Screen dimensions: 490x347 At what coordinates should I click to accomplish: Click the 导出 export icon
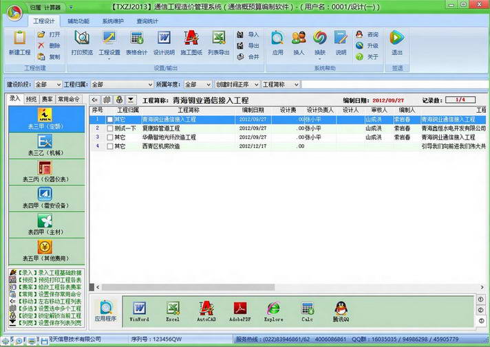click(240, 45)
